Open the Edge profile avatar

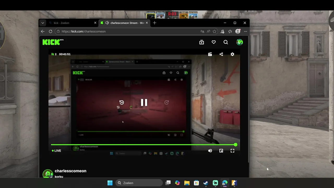point(238,31)
